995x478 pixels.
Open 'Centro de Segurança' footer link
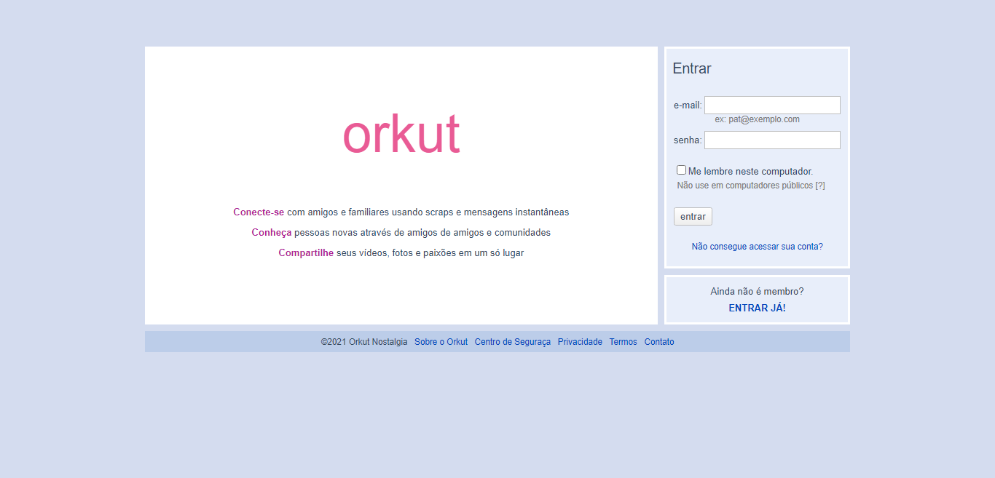click(x=513, y=342)
